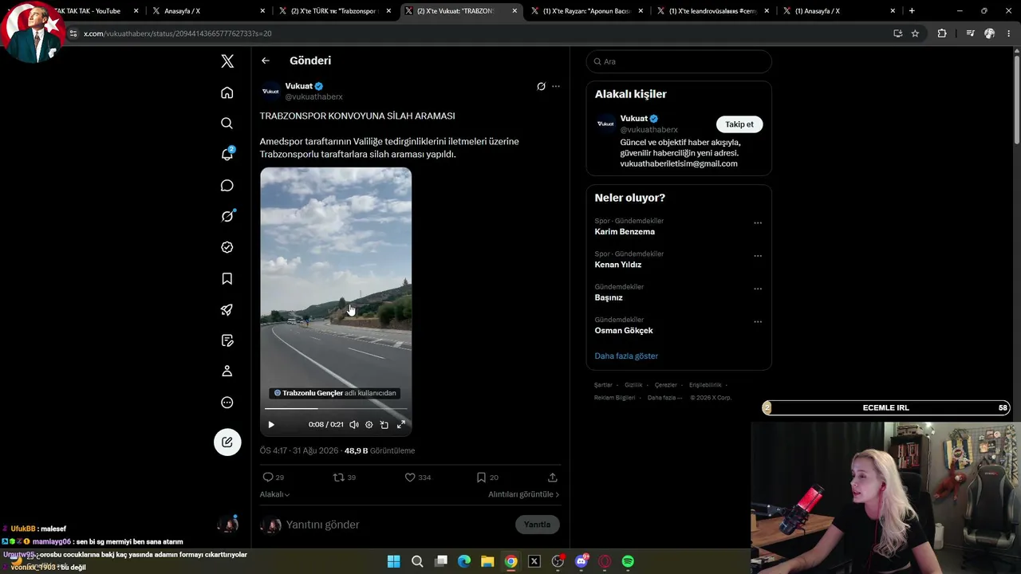Viewport: 1021px width, 574px height.
Task: Like the post with the heart icon
Action: pos(410,478)
